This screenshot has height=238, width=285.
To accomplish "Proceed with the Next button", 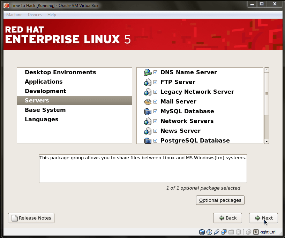I will click(x=263, y=218).
